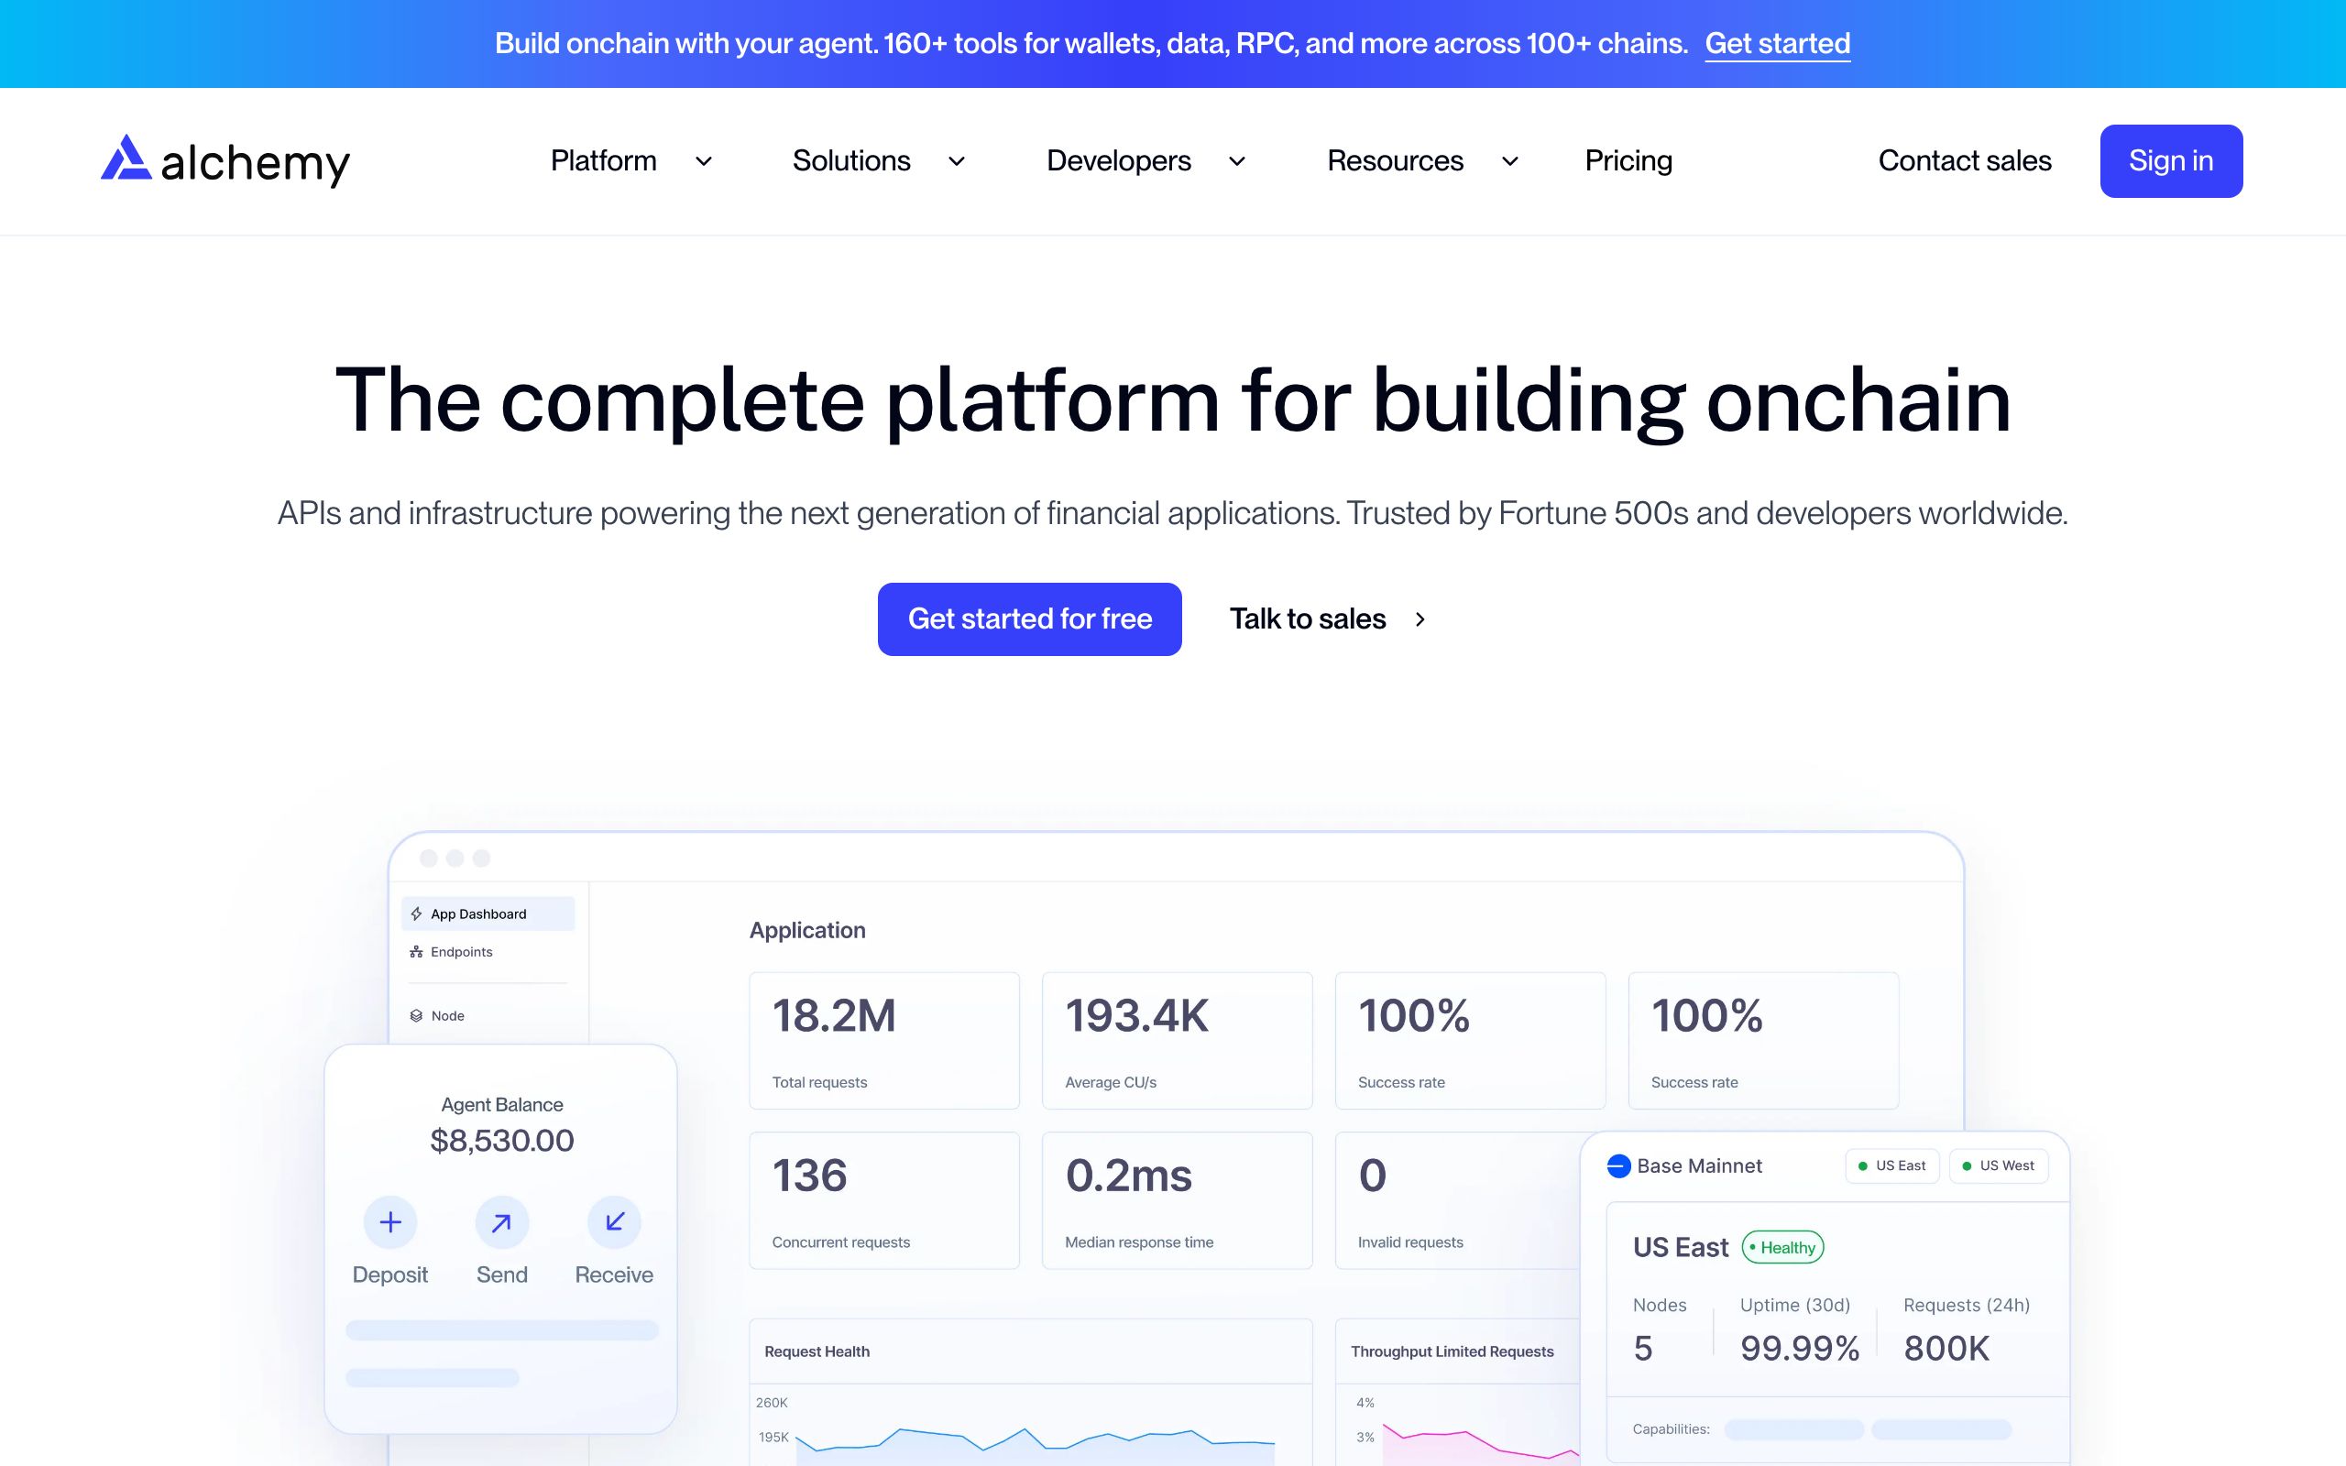Image resolution: width=2346 pixels, height=1466 pixels.
Task: Expand the Solutions menu chevron
Action: [x=957, y=161]
